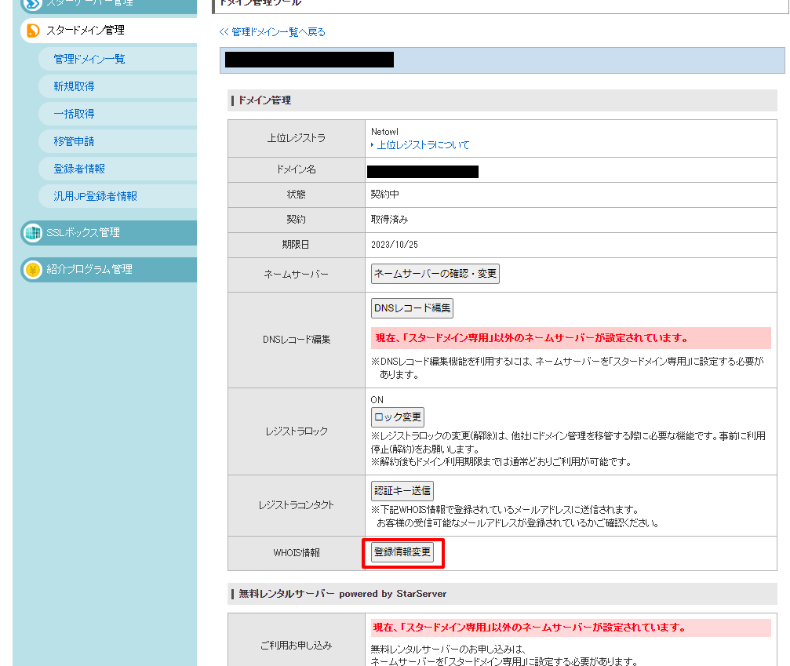Image resolution: width=790 pixels, height=666 pixels.
Task: Click the Star Domain management orange icon
Action: point(32,31)
